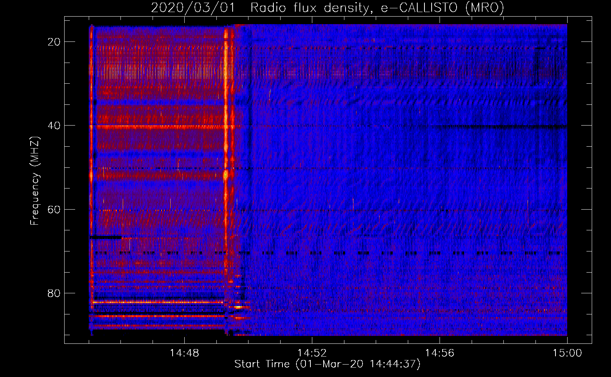Viewport: 611px width, 377px height.
Task: Click the '14:48' time tick label
Action: pos(184,353)
